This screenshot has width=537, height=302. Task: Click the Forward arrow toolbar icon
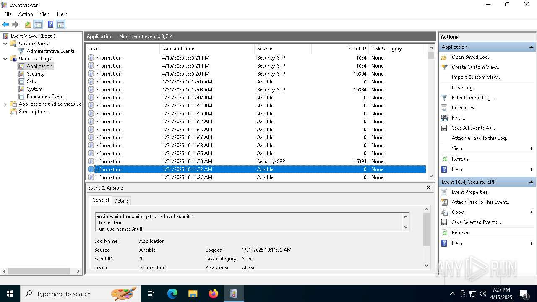15,24
